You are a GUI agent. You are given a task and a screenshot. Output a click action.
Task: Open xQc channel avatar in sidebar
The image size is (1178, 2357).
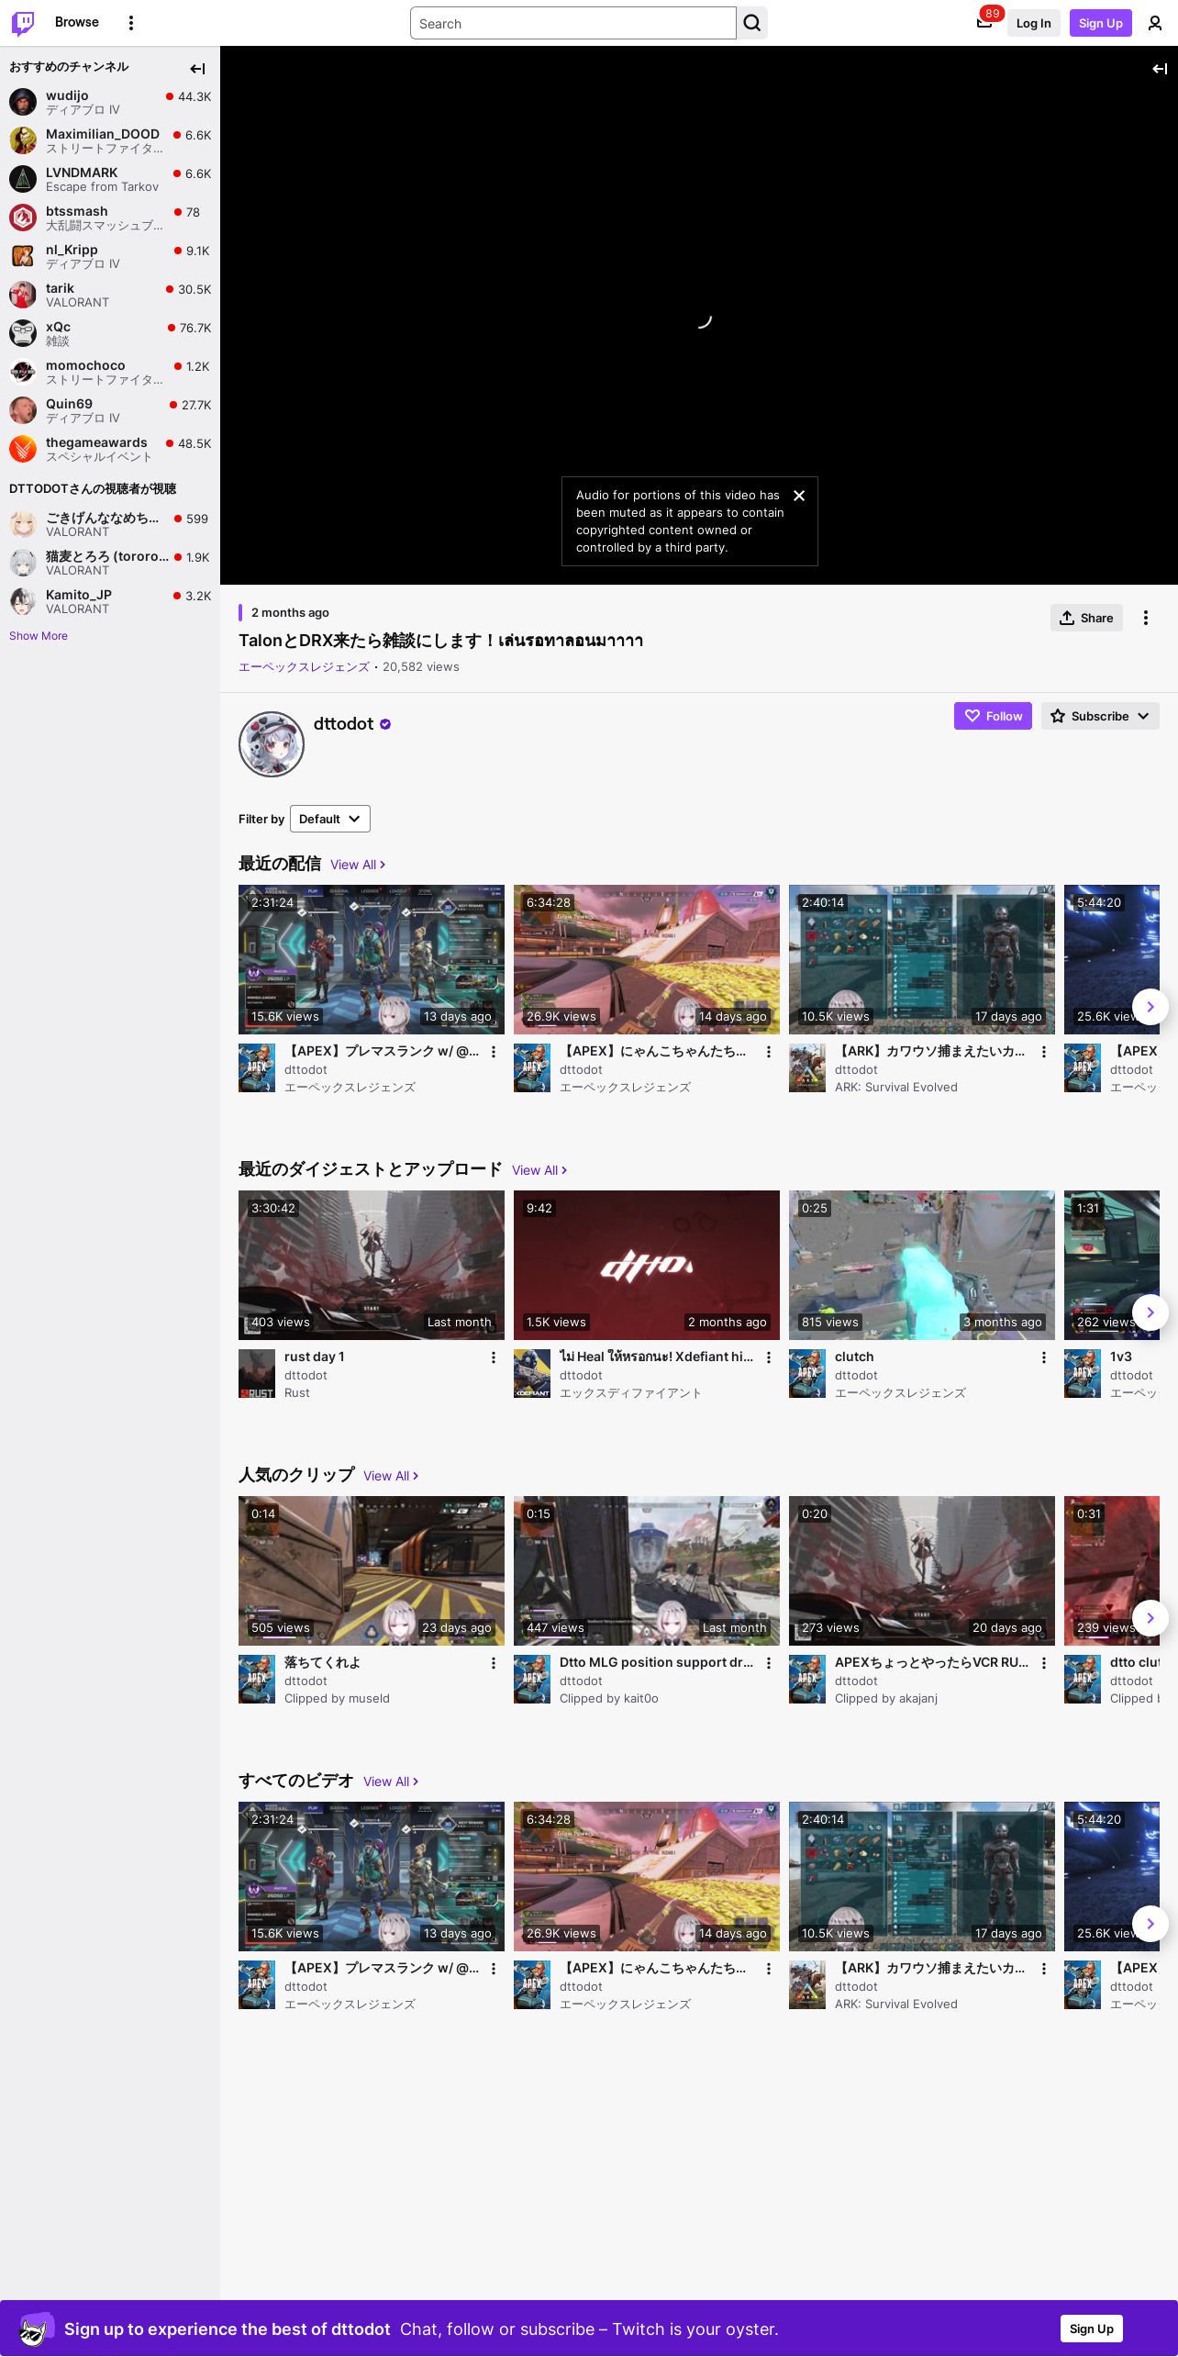(x=23, y=333)
